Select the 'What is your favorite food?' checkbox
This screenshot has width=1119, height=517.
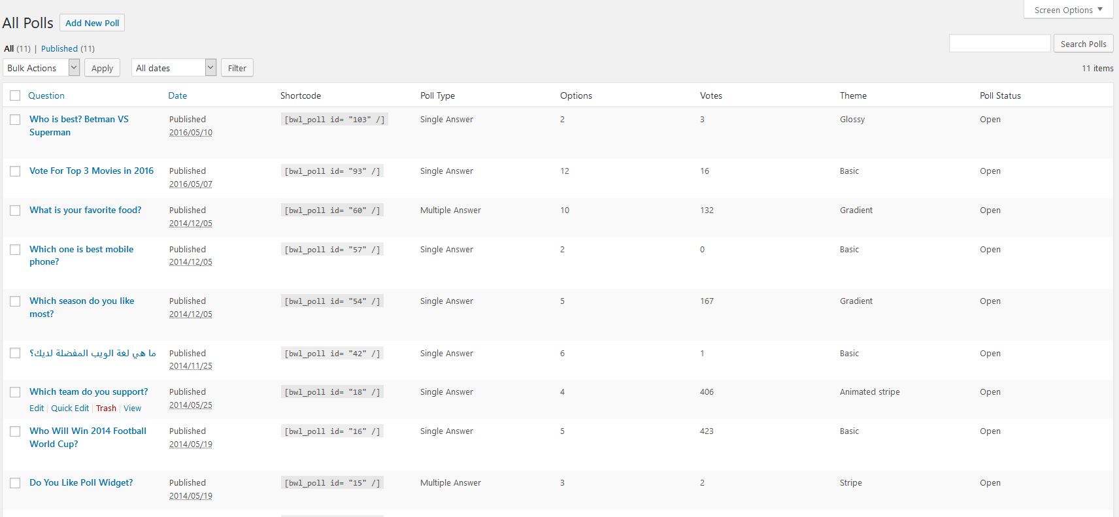15,210
